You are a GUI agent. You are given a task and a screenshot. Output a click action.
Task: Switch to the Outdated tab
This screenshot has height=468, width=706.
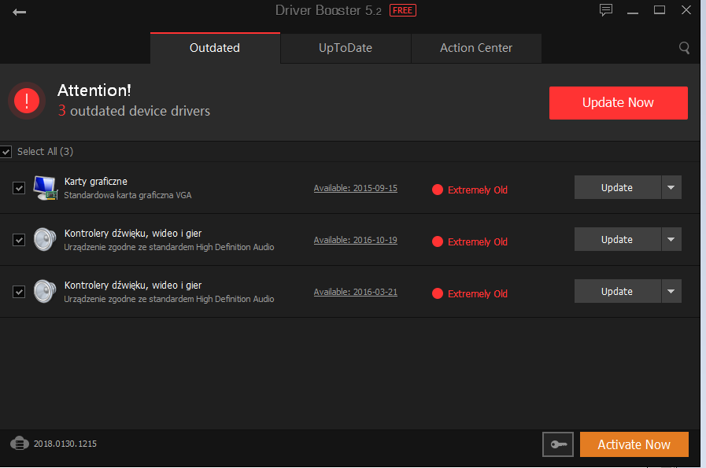(x=215, y=48)
